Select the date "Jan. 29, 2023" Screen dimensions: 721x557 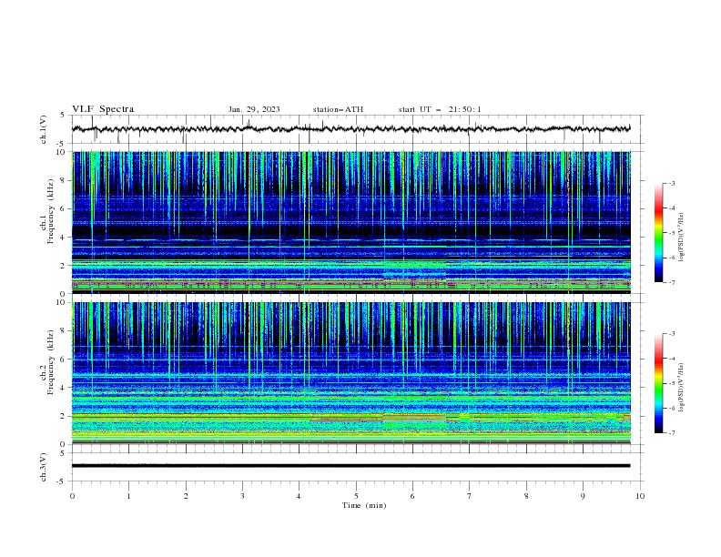point(254,109)
